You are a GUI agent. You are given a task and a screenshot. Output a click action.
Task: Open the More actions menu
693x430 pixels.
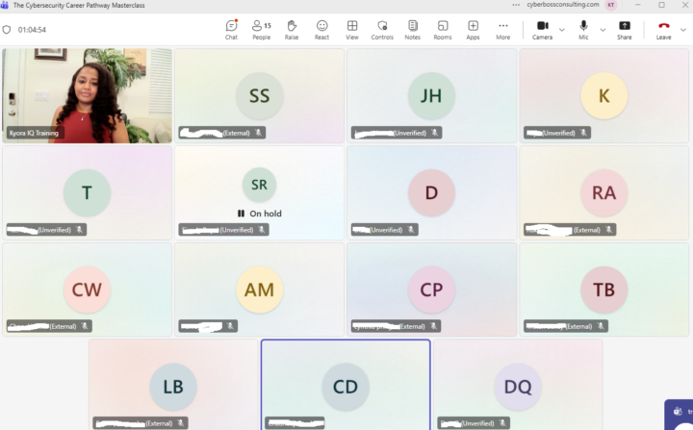click(503, 30)
